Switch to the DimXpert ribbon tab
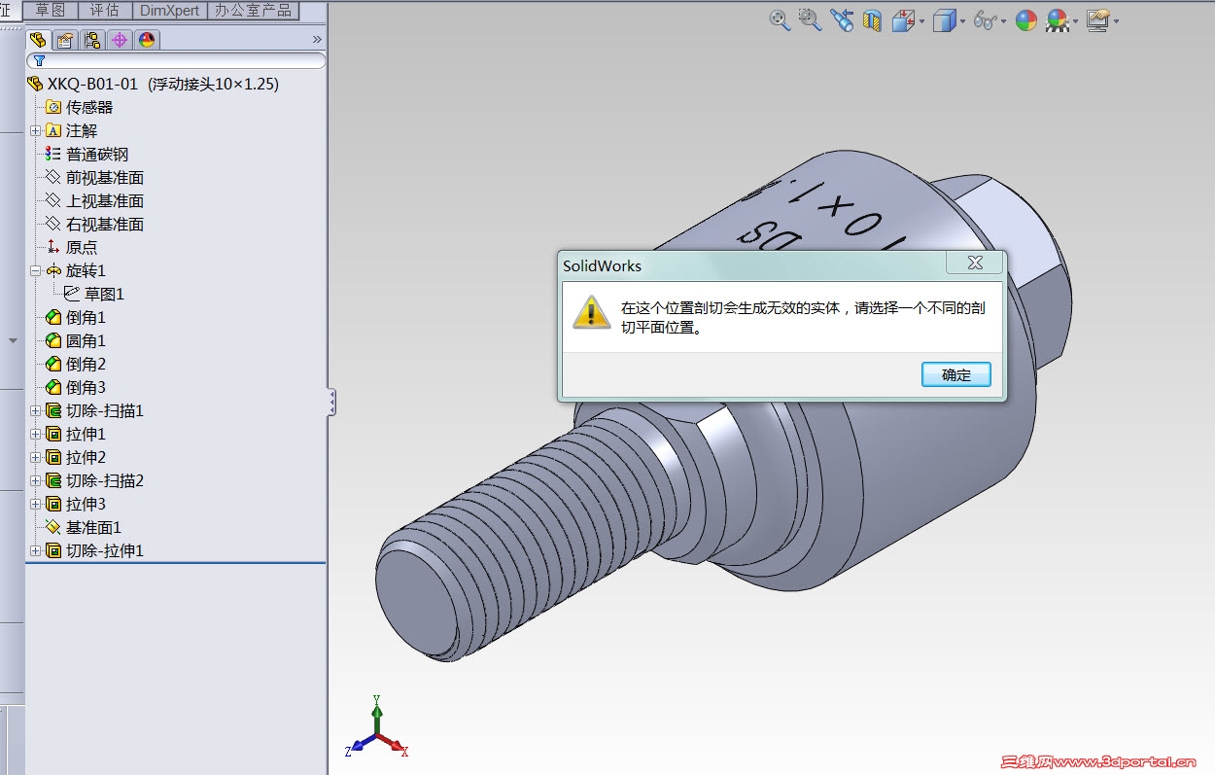1215x775 pixels. click(x=169, y=10)
